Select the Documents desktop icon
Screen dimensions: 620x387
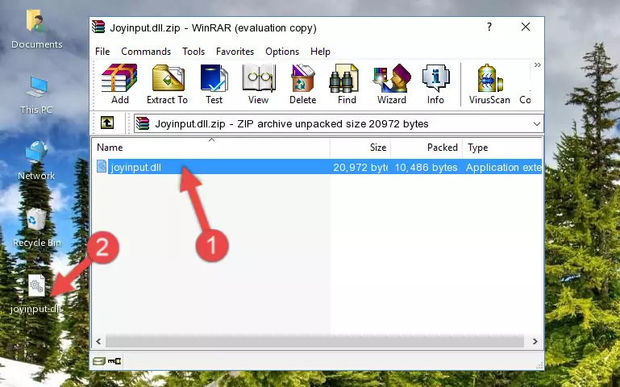point(36,29)
